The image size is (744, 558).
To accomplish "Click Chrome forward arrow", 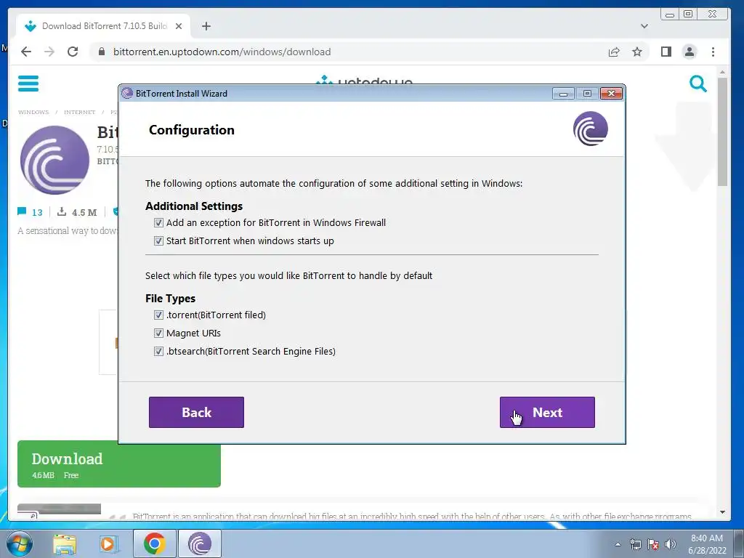I will (49, 52).
